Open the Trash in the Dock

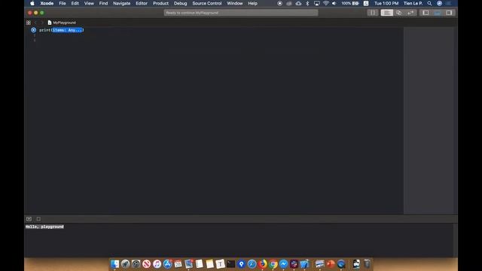coord(367,264)
